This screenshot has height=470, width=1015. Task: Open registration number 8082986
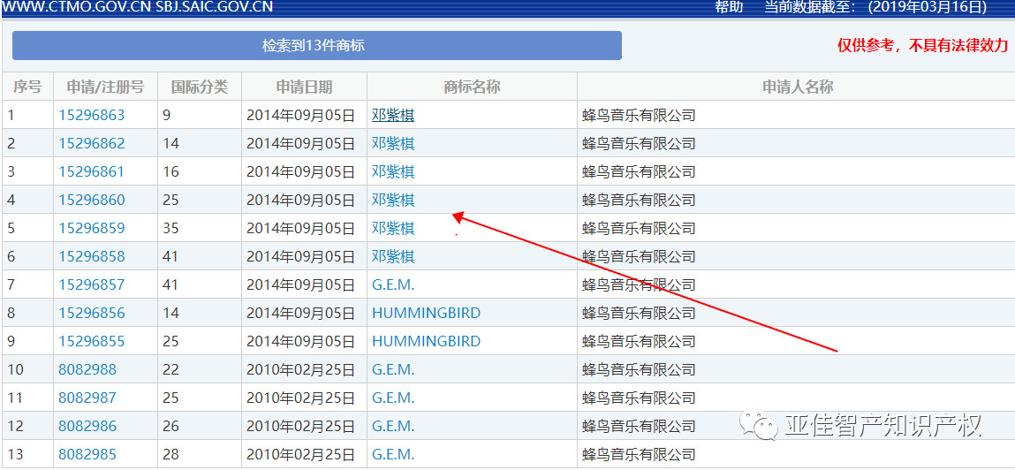(x=87, y=426)
